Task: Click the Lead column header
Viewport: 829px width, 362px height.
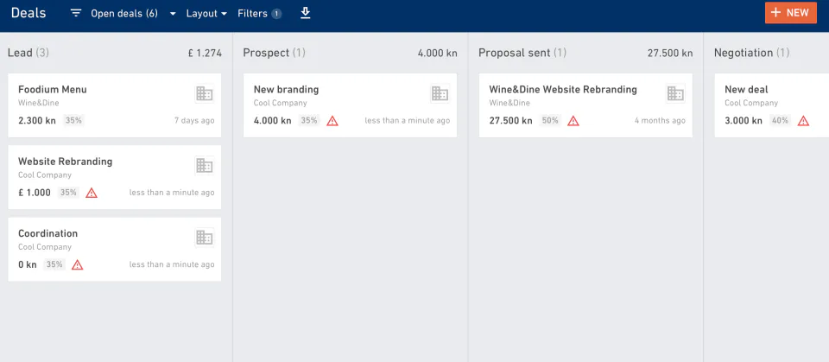Action: [20, 53]
